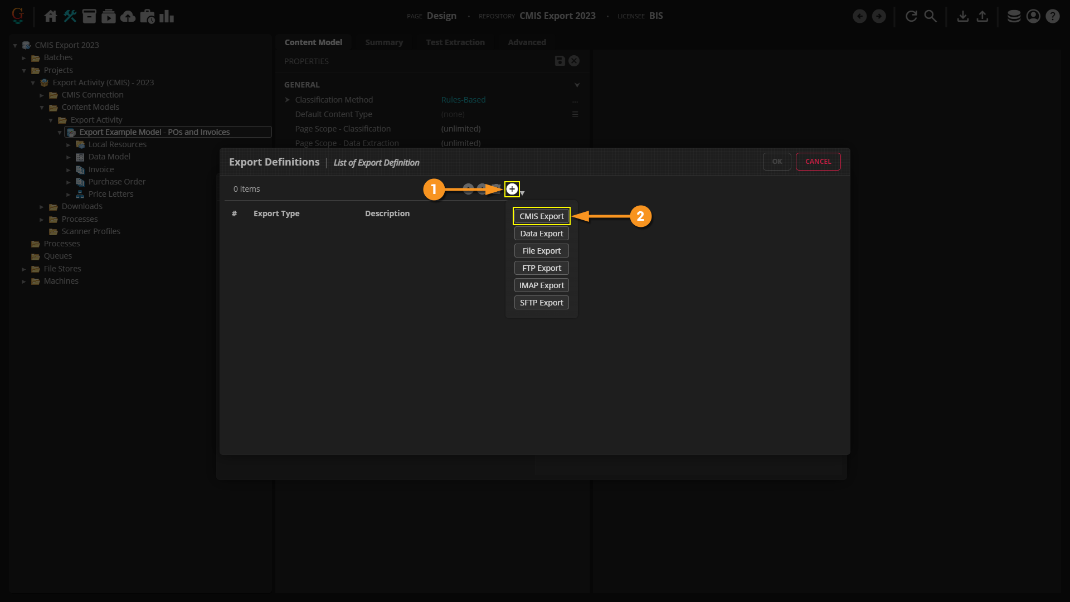This screenshot has width=1070, height=602.
Task: Select the Purchase Order tree node
Action: [116, 182]
